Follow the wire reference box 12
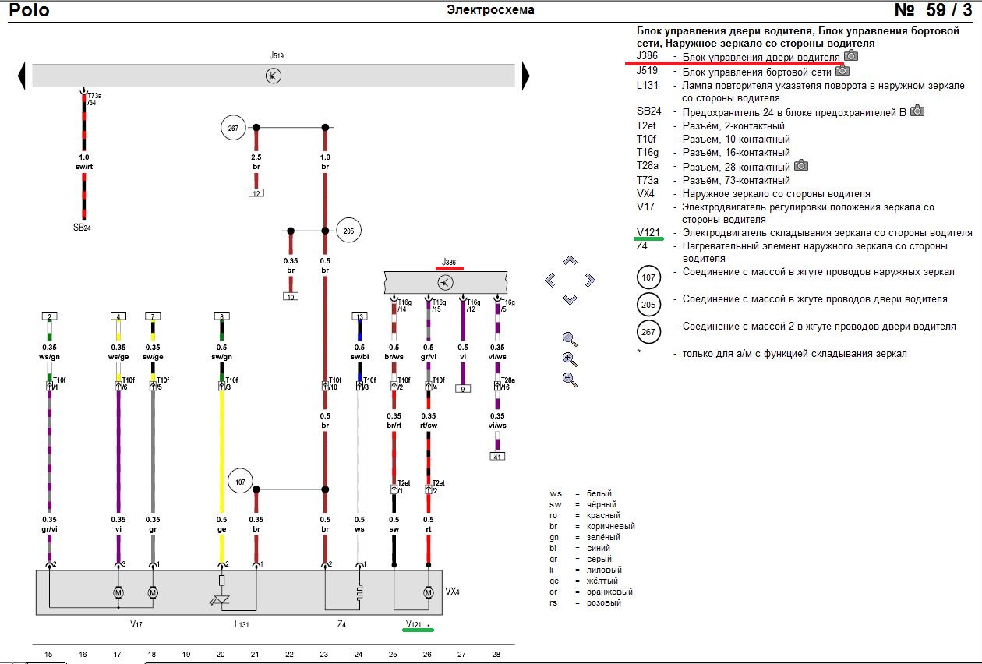 click(256, 192)
